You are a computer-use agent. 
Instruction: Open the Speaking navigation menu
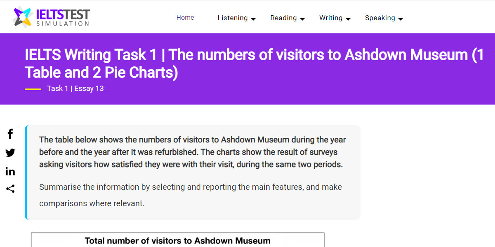click(379, 18)
